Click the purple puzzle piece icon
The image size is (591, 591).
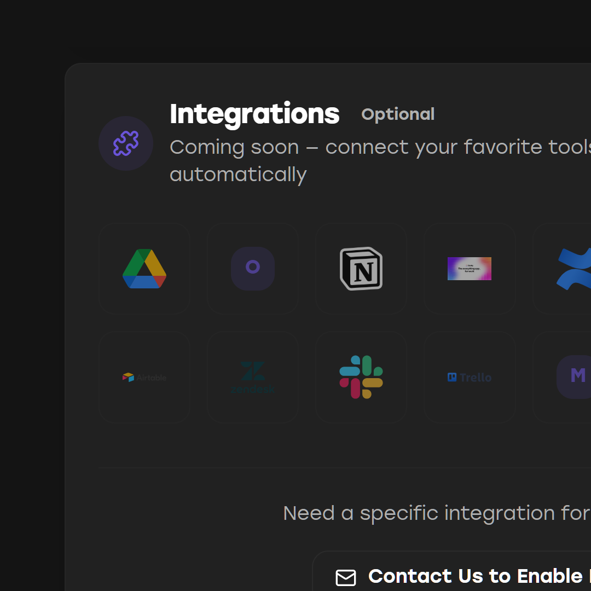pyautogui.click(x=126, y=143)
